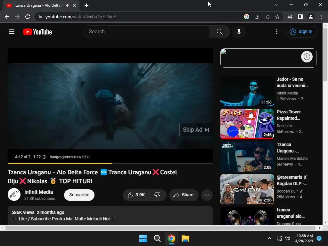The height and width of the screenshot is (246, 328).
Task: Show hidden system tray icons
Action: click(x=269, y=238)
